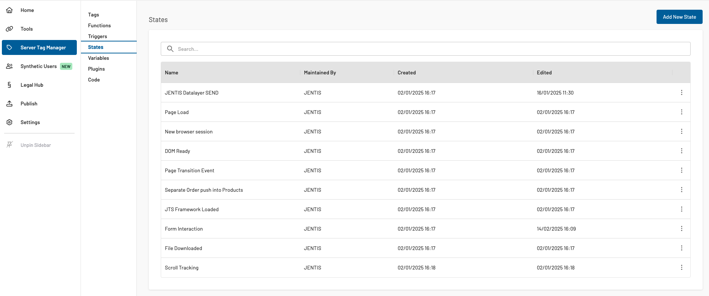Sort by the Created column header
709x296 pixels.
coord(407,73)
